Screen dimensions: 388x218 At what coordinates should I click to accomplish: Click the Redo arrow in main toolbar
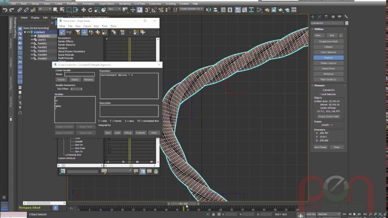(12, 10)
